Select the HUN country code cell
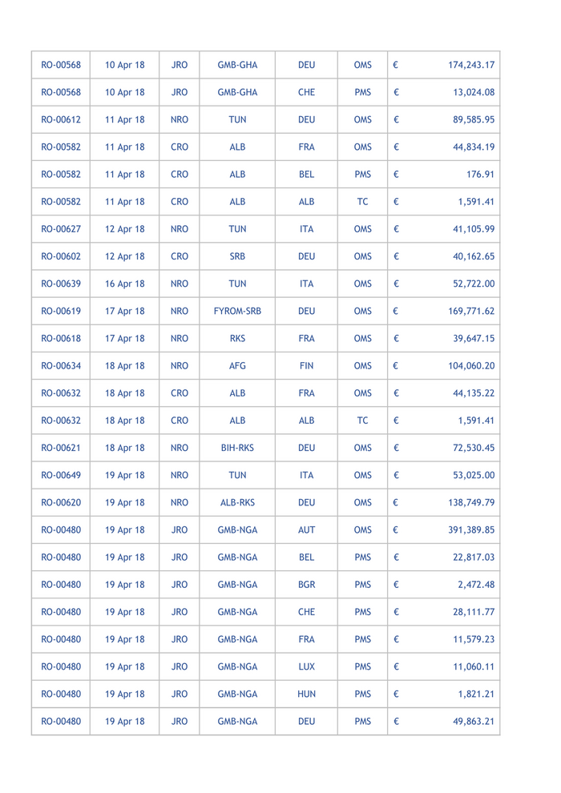This screenshot has height=793, width=561. (x=305, y=694)
